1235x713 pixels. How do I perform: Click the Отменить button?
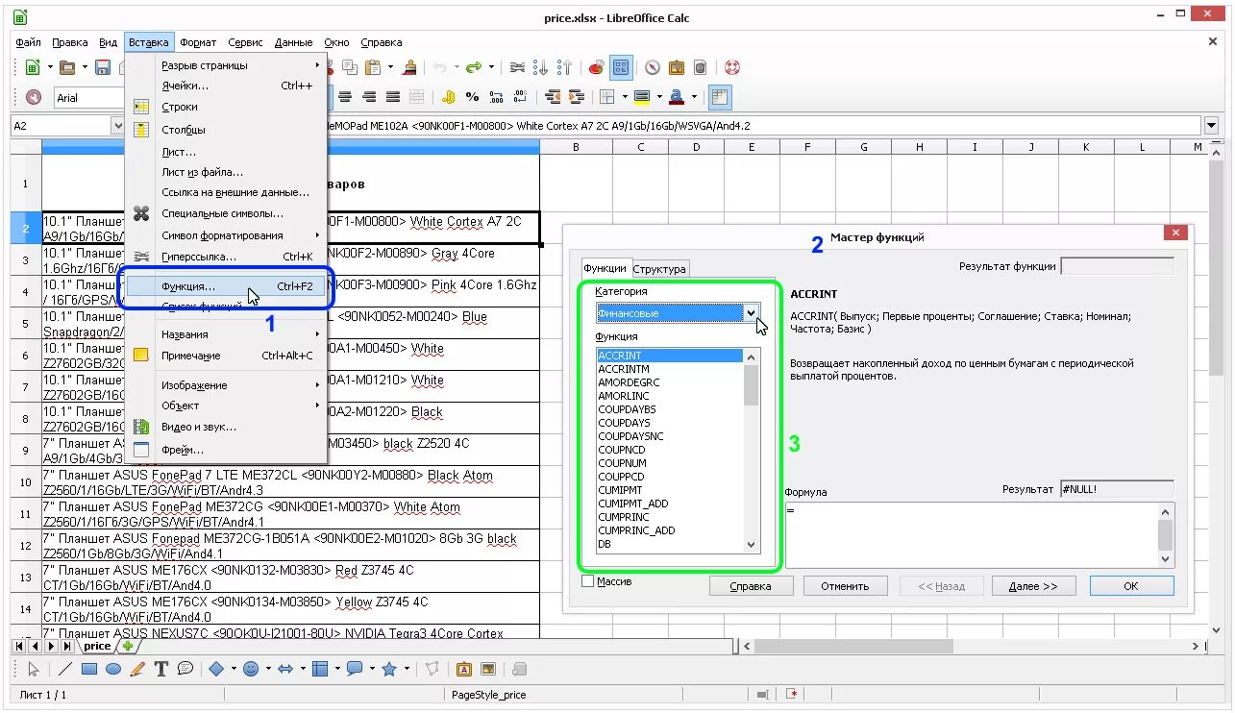pyautogui.click(x=846, y=586)
